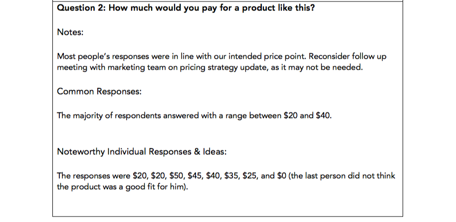This screenshot has height=222, width=456.
Task: Click the "Noteworthy Individual Responses & Ideas:" heading
Action: [x=142, y=151]
